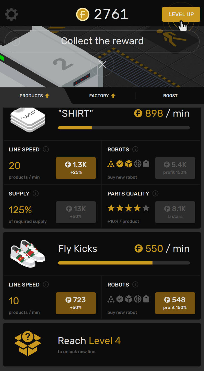Show info for SHIRT Line Speed

point(46,149)
